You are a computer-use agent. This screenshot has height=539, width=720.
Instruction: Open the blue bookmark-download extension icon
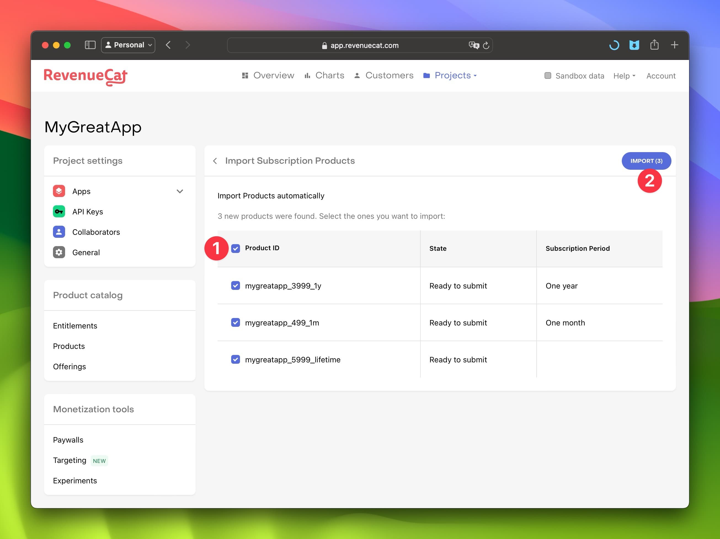click(x=634, y=45)
